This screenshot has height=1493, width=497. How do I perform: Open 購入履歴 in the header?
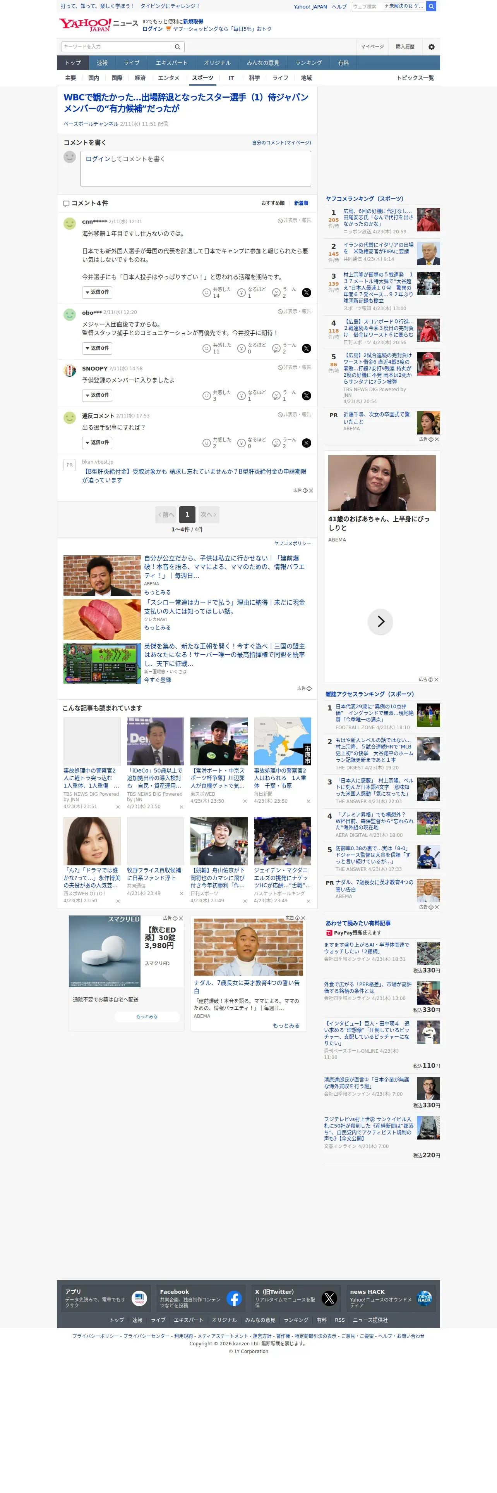point(405,47)
